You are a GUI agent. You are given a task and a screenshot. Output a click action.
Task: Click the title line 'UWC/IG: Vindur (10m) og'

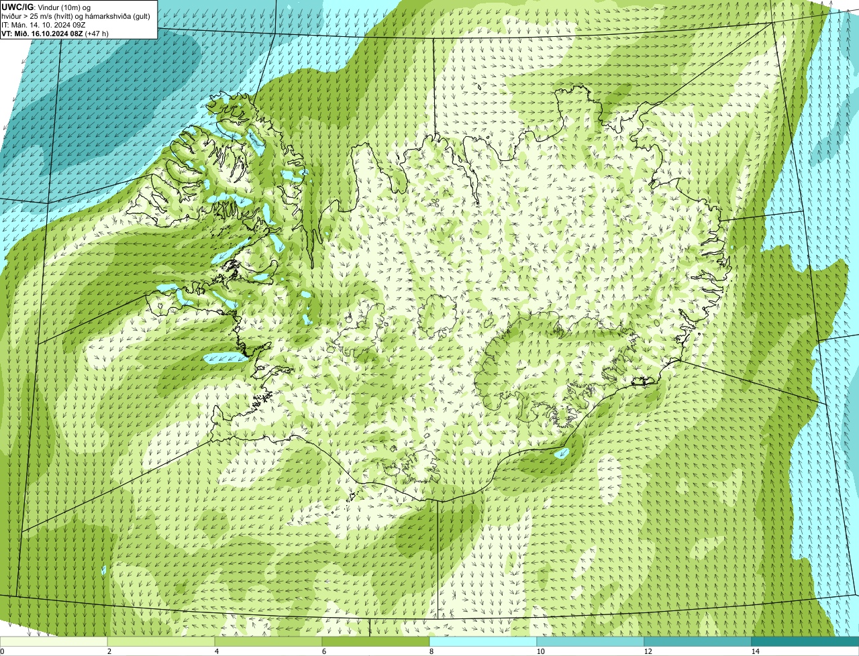(46, 7)
